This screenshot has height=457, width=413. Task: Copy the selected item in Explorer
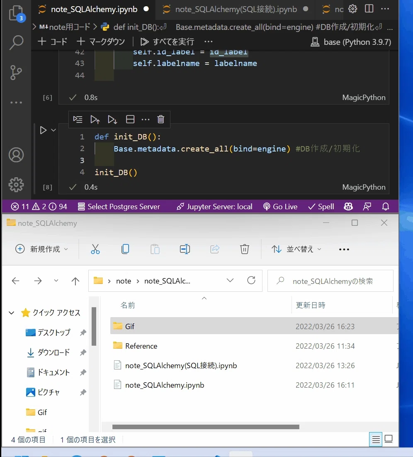[x=125, y=249]
